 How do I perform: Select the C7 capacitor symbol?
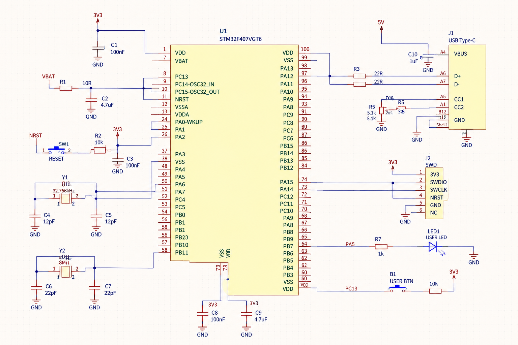94,288
